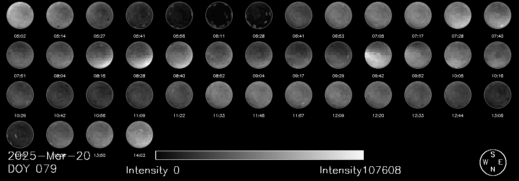Select the 09:52 sky image
This screenshot has width=519, height=181.
(x=418, y=56)
